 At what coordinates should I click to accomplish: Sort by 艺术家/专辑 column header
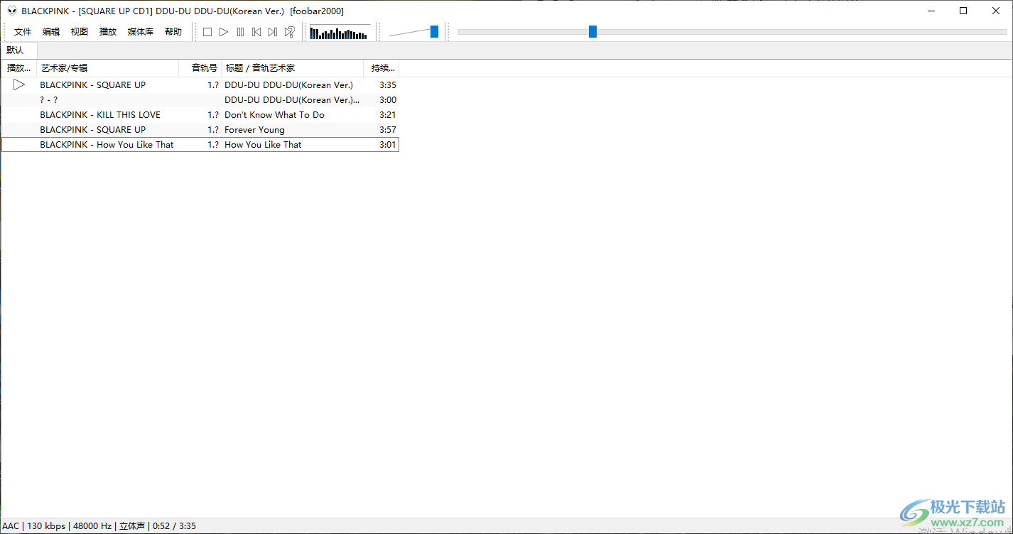pyautogui.click(x=107, y=68)
